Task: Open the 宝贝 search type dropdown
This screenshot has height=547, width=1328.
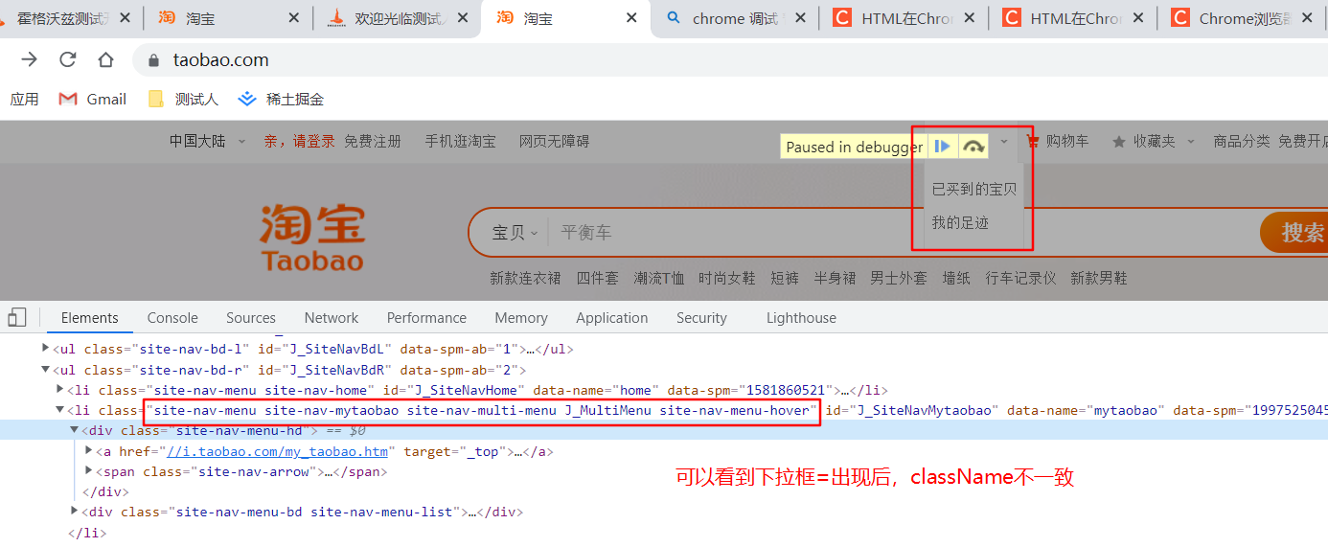Action: point(515,233)
